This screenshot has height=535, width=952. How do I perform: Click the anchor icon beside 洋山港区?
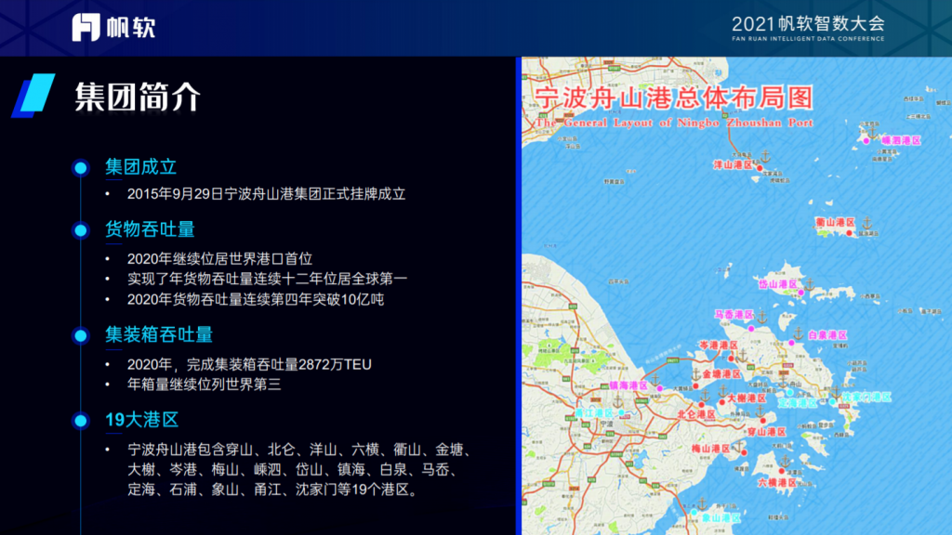coord(765,158)
